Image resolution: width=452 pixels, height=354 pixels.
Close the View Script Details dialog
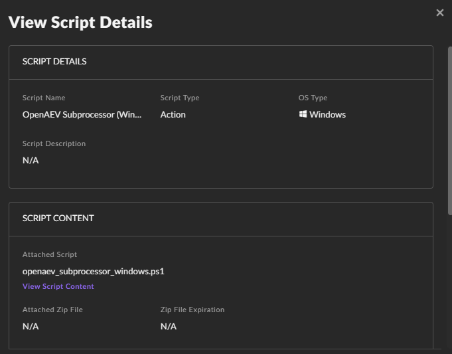point(439,13)
